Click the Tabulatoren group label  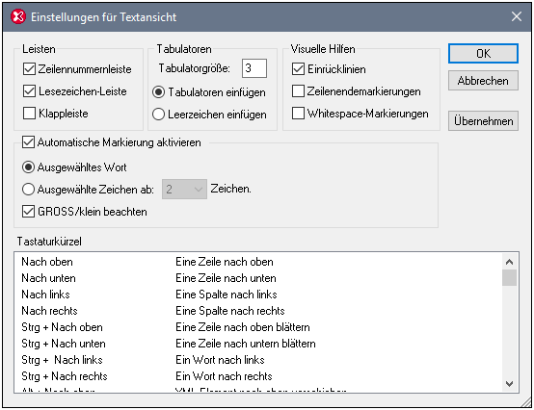[184, 49]
